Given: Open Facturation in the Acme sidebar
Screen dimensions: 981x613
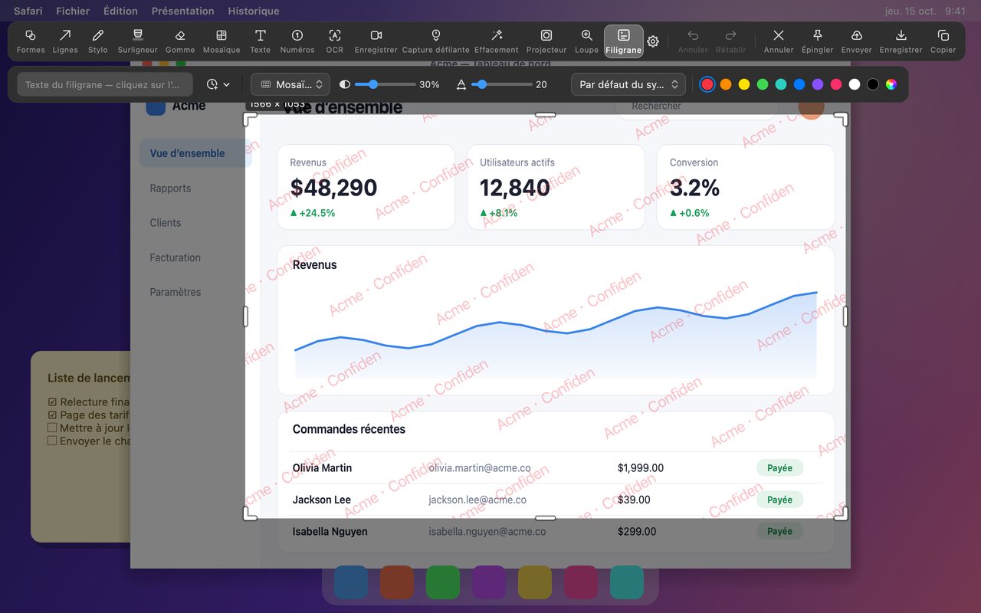Looking at the screenshot, I should pos(175,257).
